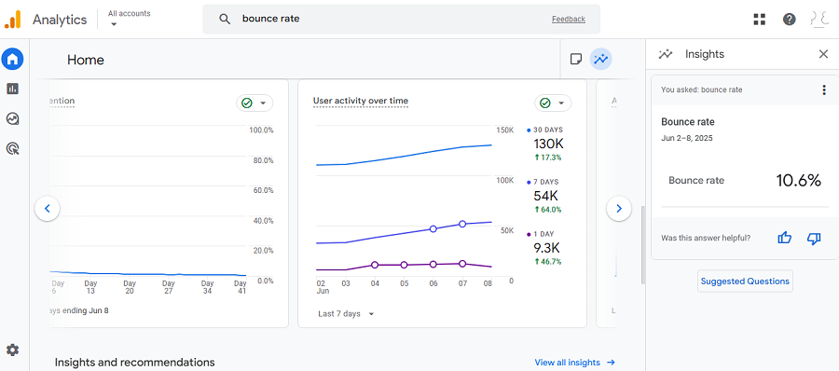Open the Admin gear icon
Viewport: 839px width, 371px height.
tap(12, 350)
